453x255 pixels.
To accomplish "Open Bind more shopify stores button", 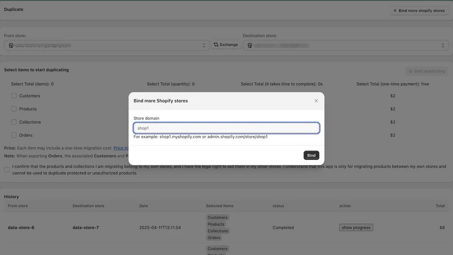I will pos(419,11).
